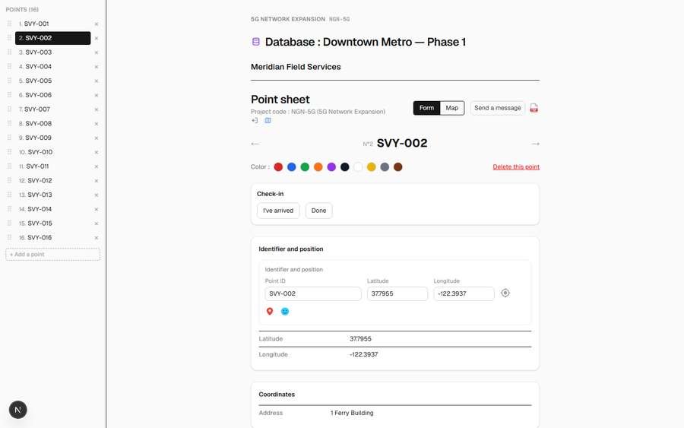Click the I've arrived button
Viewport: 684px width, 428px height.
(278, 211)
